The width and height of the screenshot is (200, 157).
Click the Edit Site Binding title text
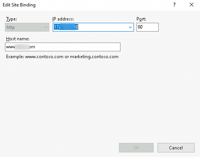point(19,5)
